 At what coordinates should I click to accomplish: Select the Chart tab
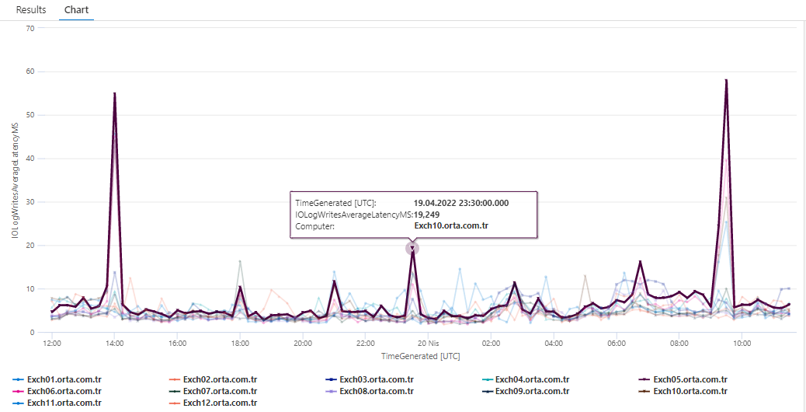coord(76,10)
